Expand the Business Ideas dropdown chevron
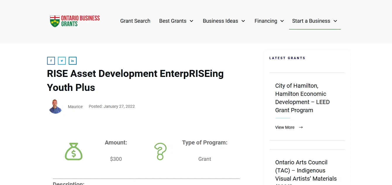 243,21
